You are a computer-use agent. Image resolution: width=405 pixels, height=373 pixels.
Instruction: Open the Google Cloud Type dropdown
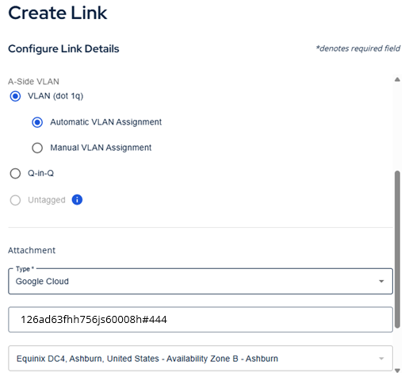click(201, 281)
